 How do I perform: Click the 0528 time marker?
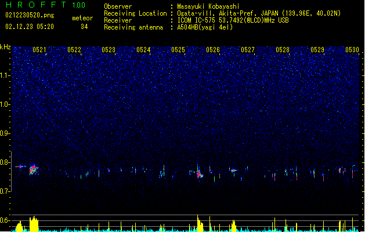click(283, 49)
